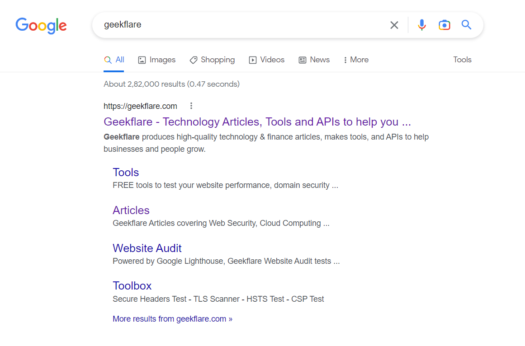Expand the More search categories menu

coord(356,60)
